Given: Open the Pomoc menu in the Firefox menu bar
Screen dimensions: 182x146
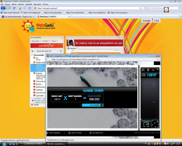Looking at the screenshot, I should tap(45, 4).
